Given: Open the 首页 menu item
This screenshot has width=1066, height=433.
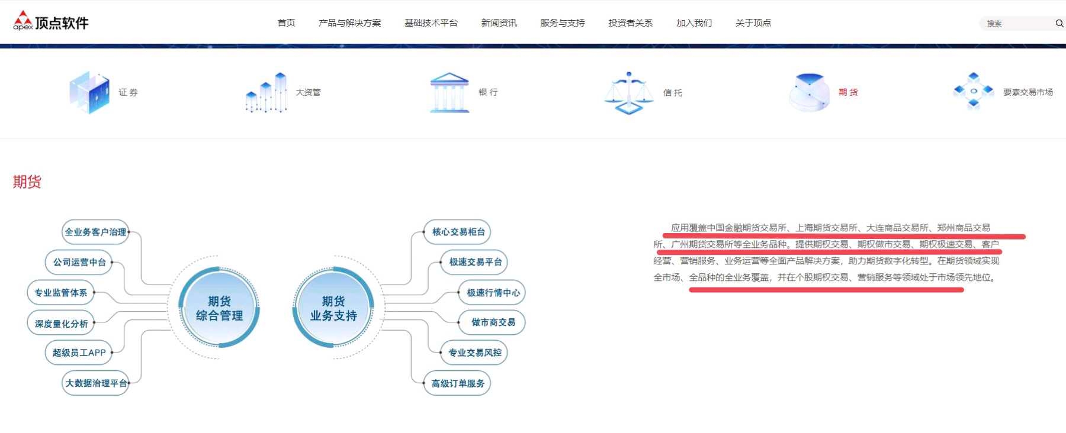Looking at the screenshot, I should (x=286, y=23).
